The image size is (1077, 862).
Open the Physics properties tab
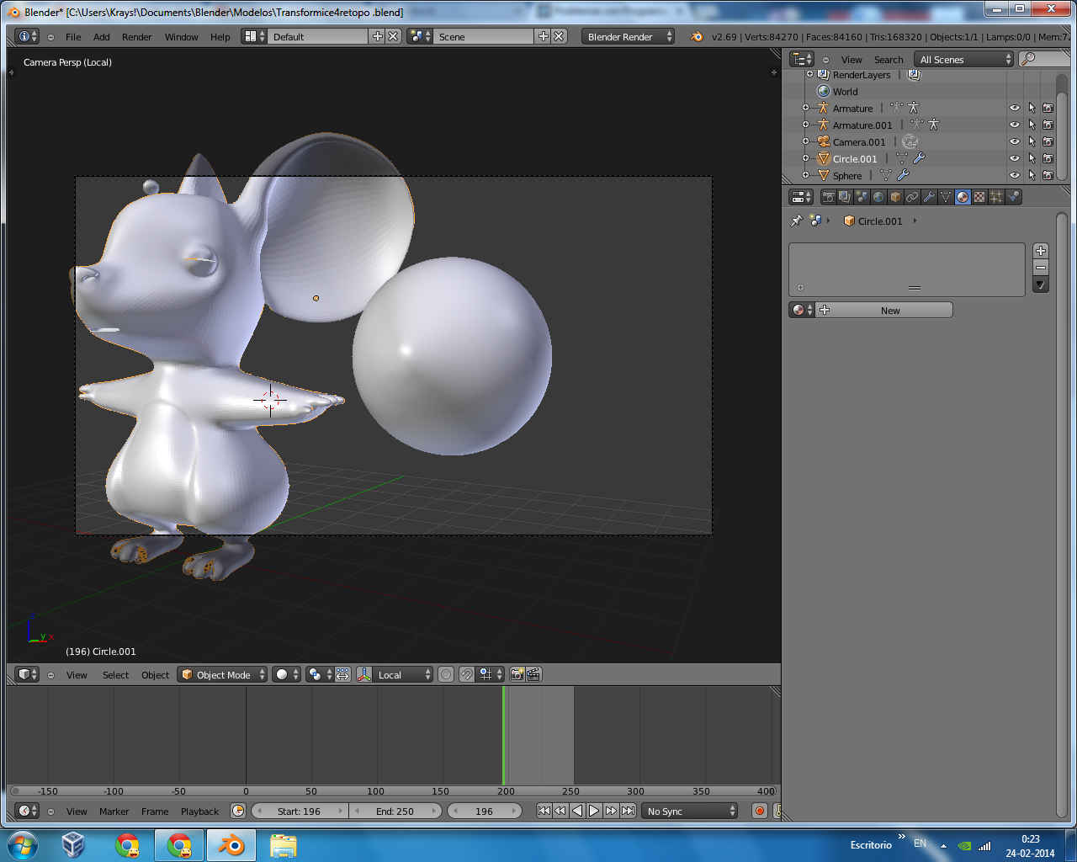1013,197
